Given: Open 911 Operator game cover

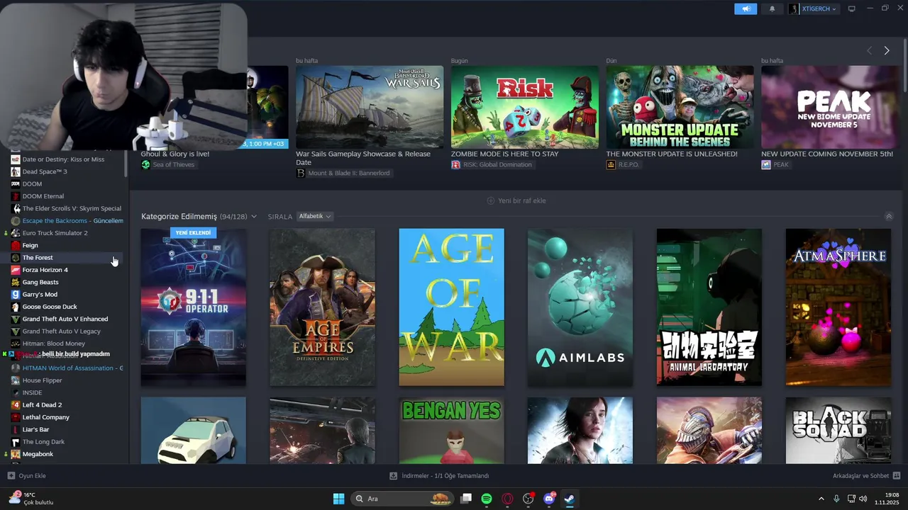Looking at the screenshot, I should pyautogui.click(x=194, y=307).
